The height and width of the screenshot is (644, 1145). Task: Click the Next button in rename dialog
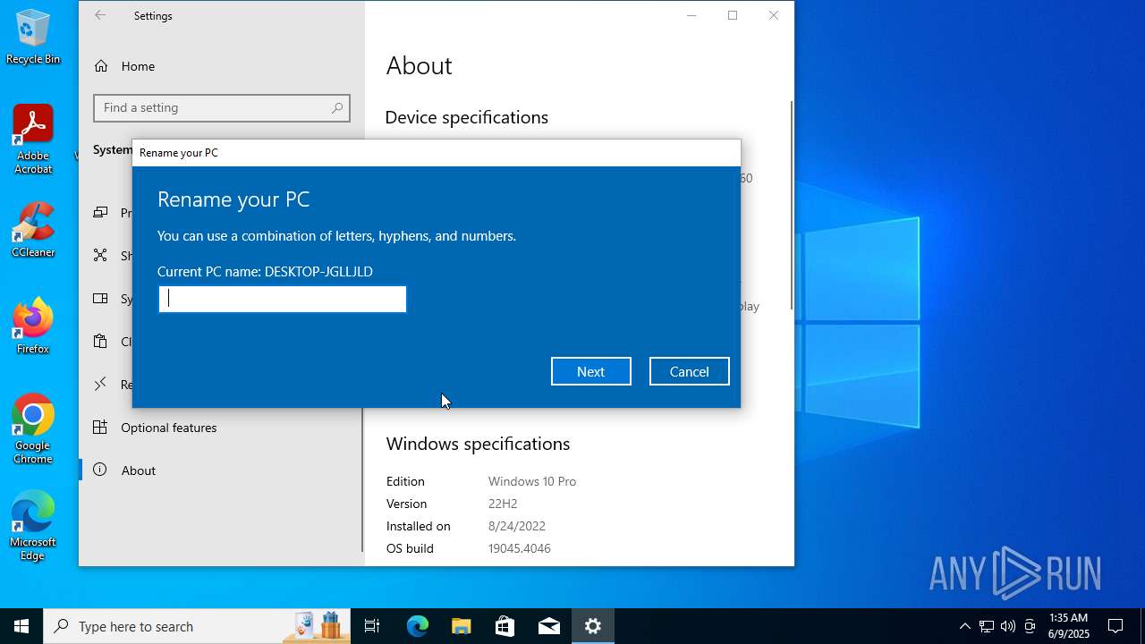point(590,371)
